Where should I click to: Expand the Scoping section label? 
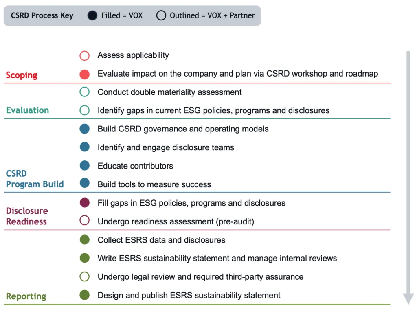coord(21,75)
